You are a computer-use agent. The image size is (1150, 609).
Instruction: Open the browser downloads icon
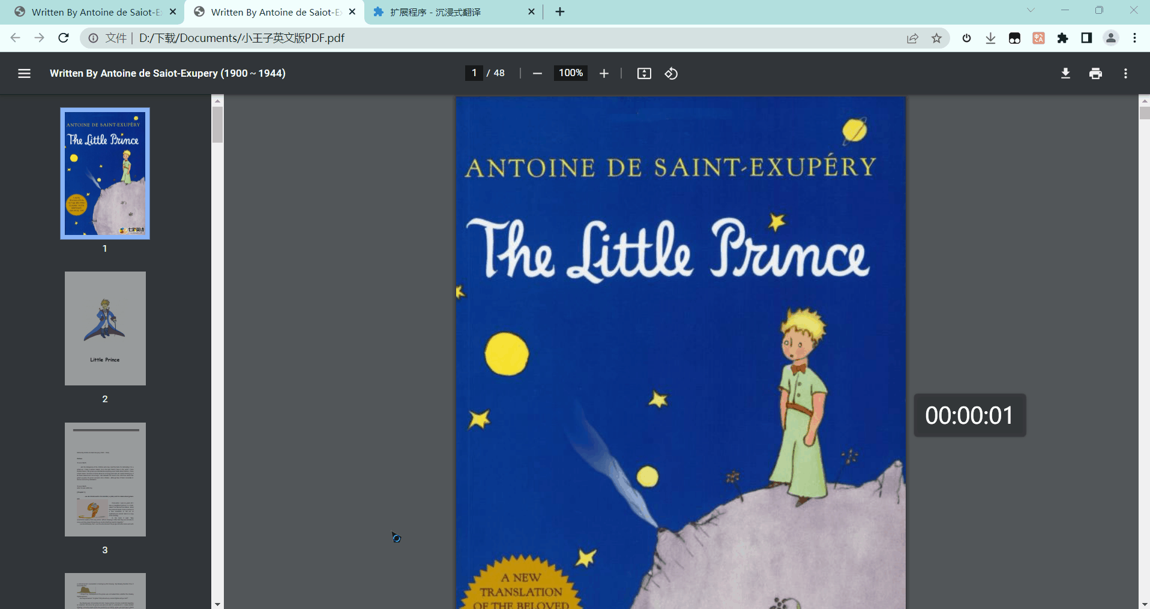click(x=990, y=38)
